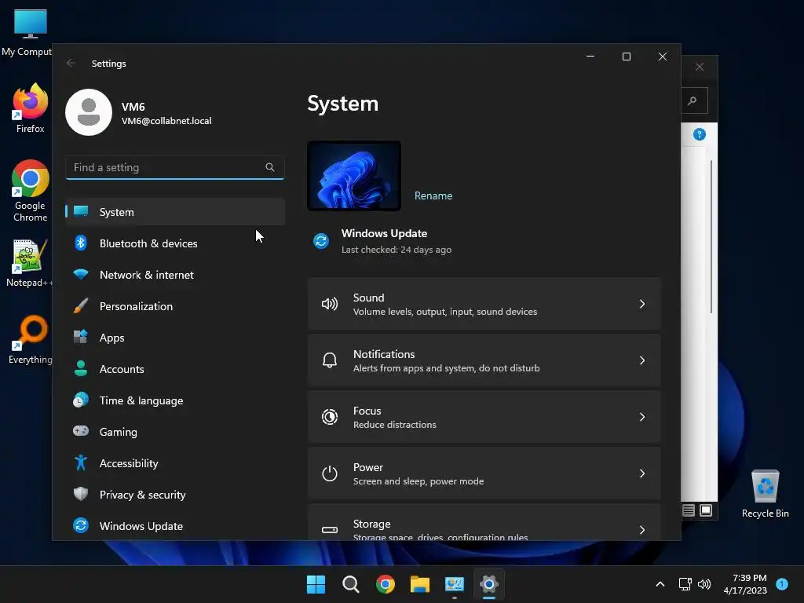Click the back arrow in Settings title bar

[x=71, y=63]
